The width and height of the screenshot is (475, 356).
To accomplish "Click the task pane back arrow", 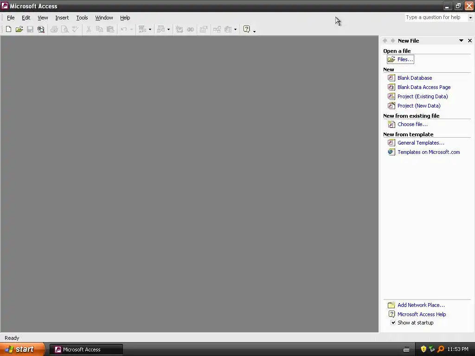I will pyautogui.click(x=385, y=41).
